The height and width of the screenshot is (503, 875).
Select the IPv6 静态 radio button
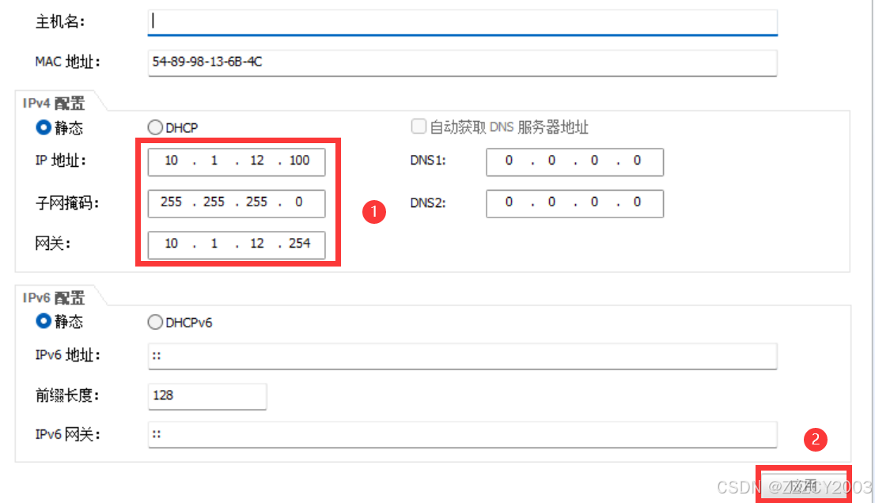[x=44, y=322]
